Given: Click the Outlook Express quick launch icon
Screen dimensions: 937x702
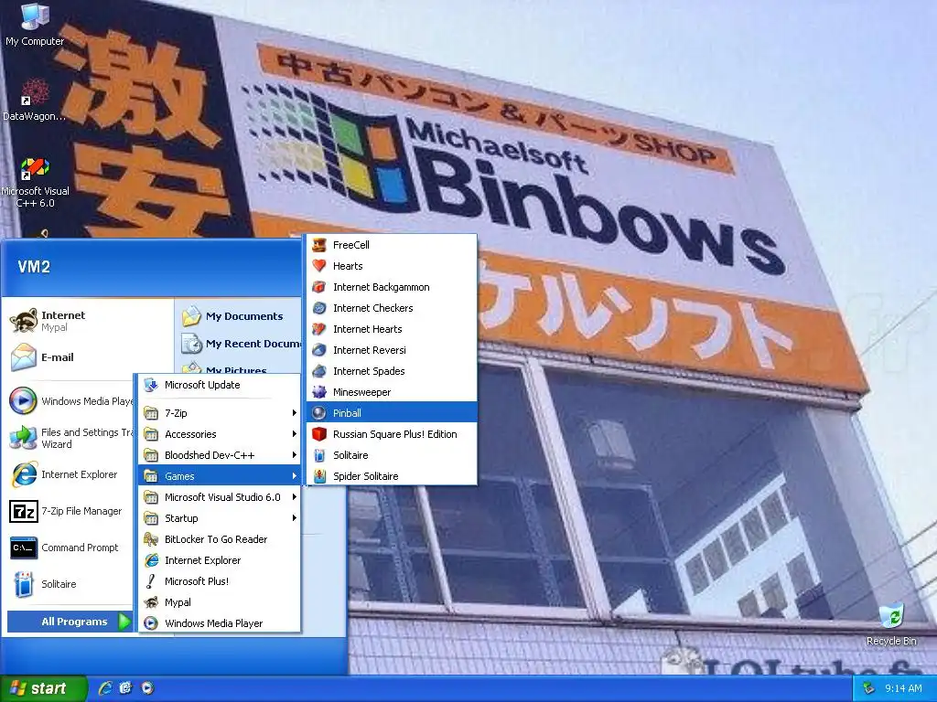Looking at the screenshot, I should (125, 688).
